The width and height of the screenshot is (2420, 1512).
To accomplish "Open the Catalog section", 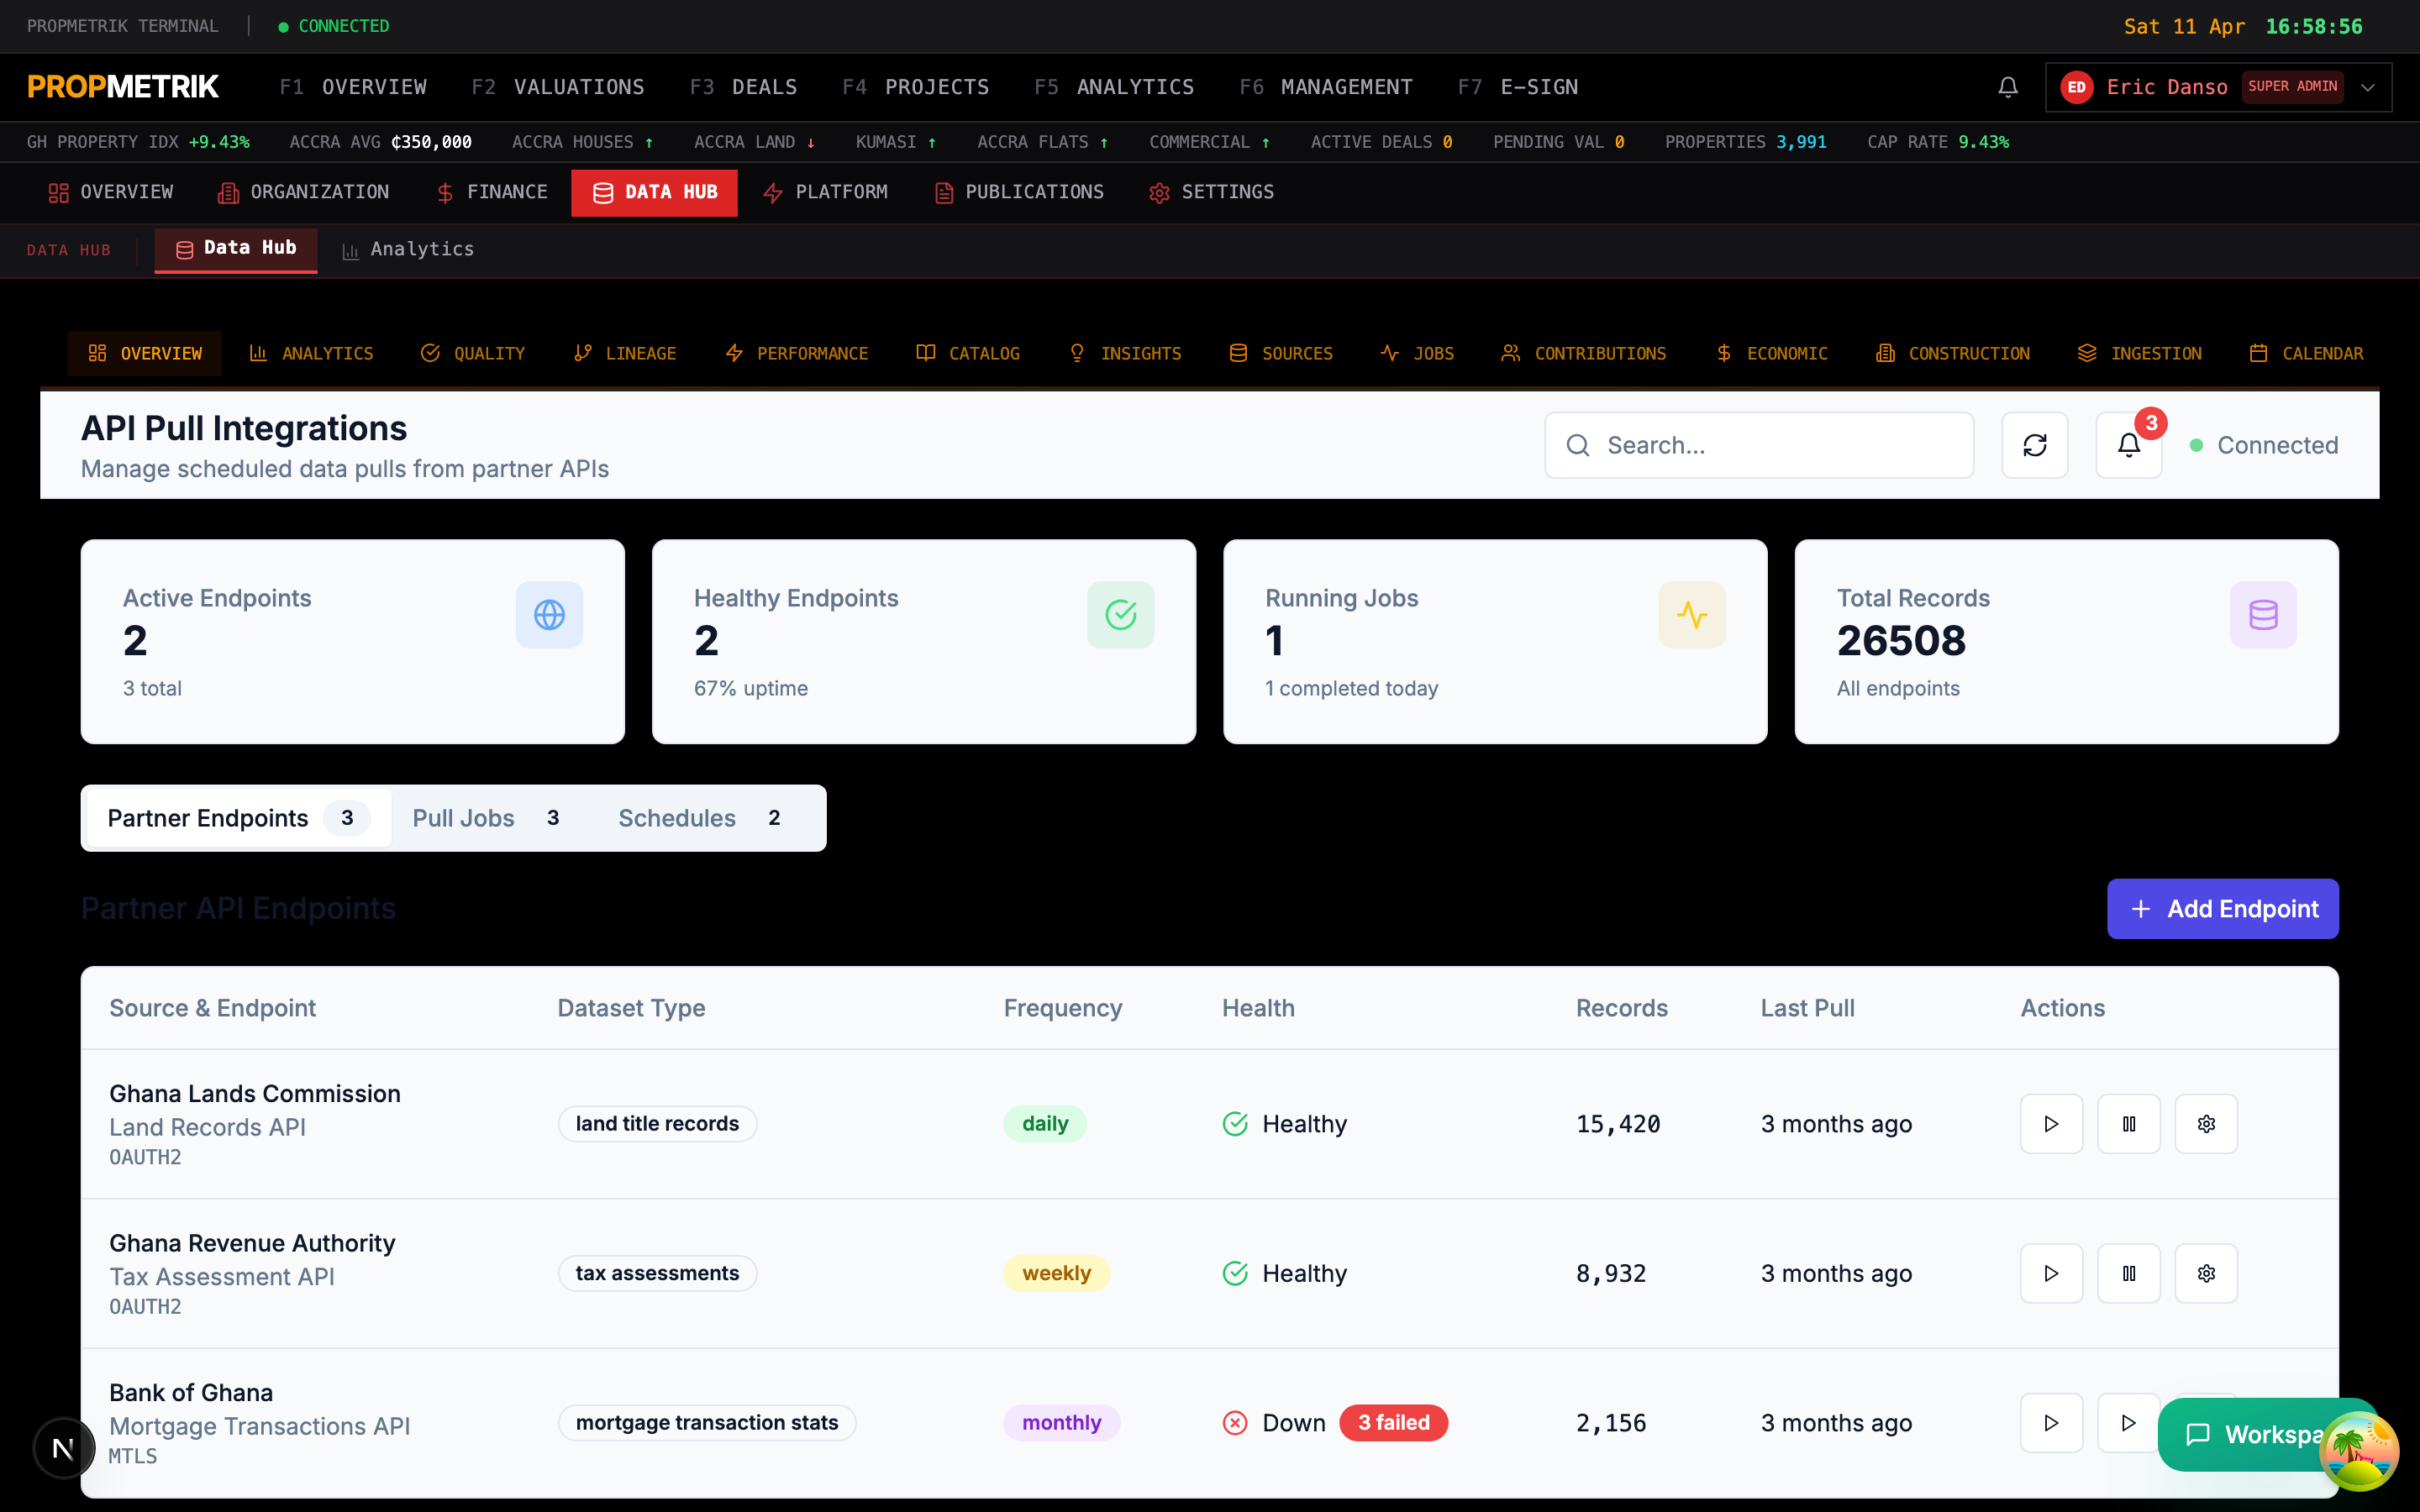I will click(x=968, y=353).
